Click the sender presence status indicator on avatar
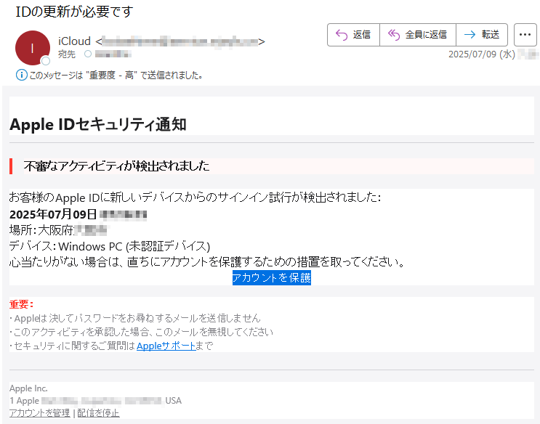 point(46,61)
